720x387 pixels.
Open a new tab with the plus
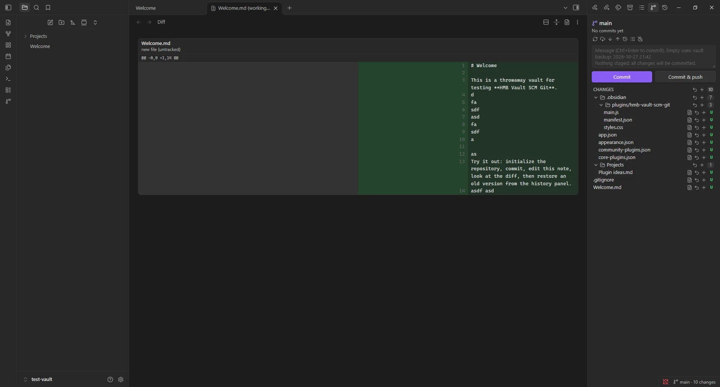(289, 8)
